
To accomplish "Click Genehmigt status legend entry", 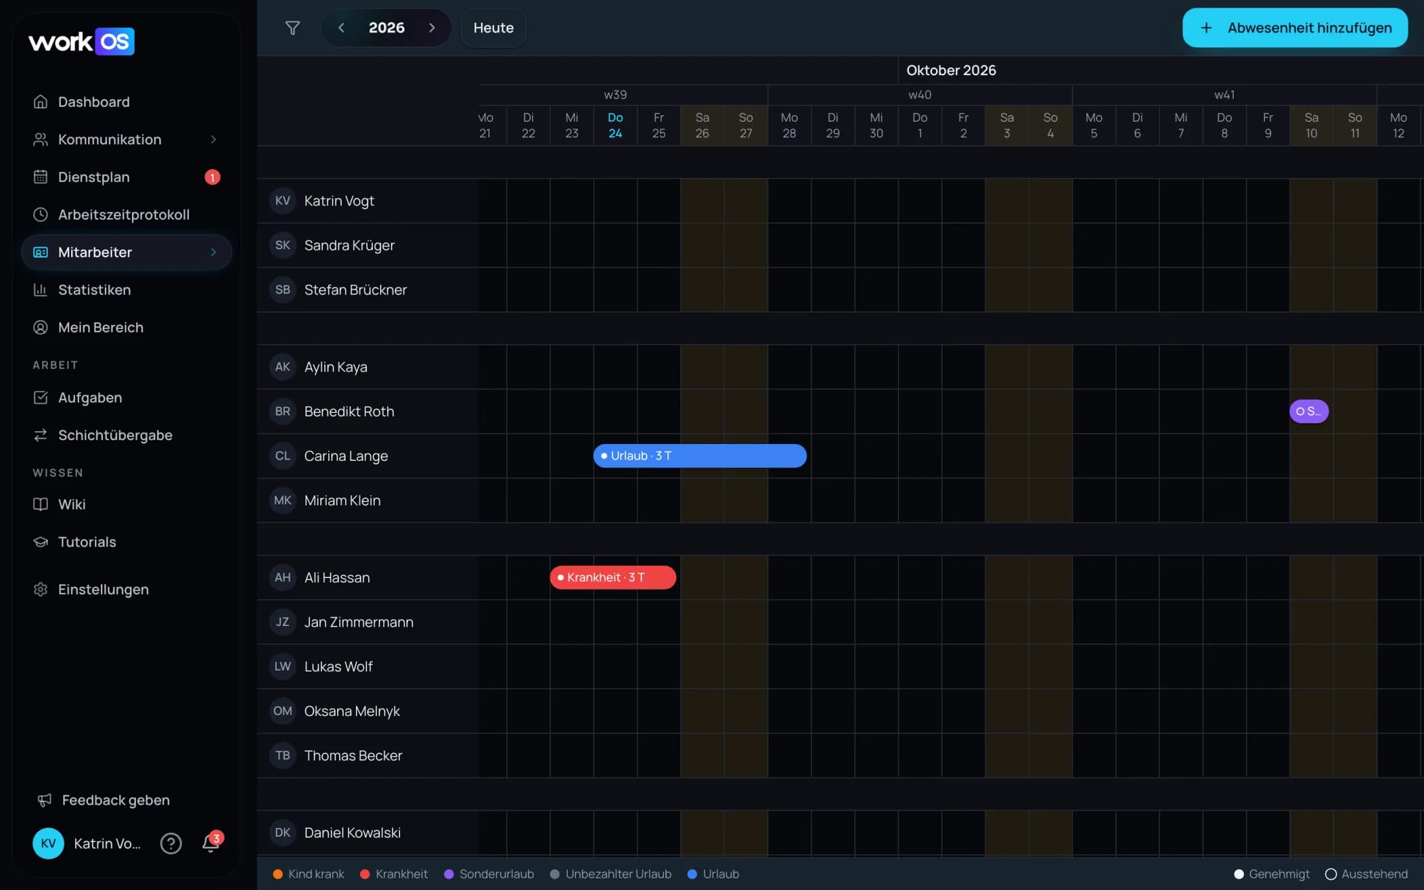I will (x=1271, y=874).
